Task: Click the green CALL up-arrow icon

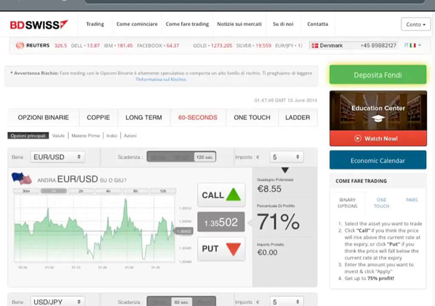Action: tap(233, 194)
